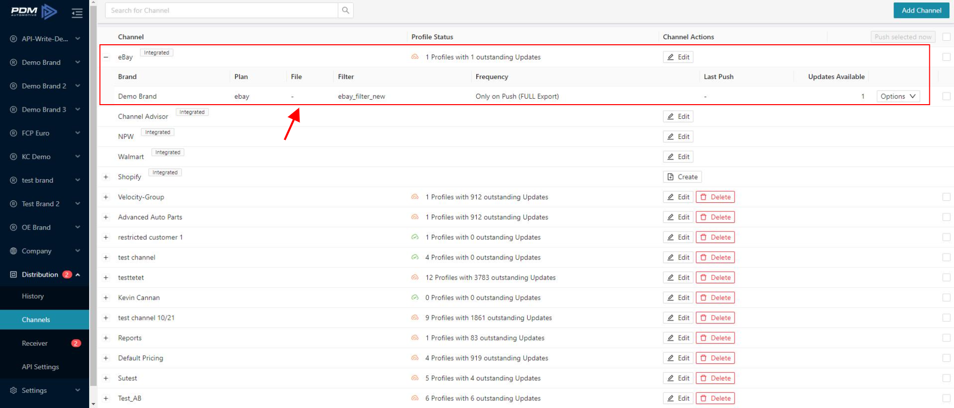This screenshot has width=954, height=408.
Task: Open the Demo Brand 3 sidebar item
Action: point(45,110)
